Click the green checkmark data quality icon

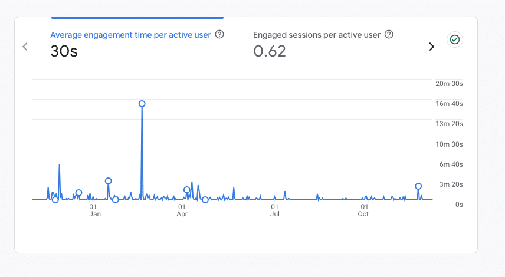coord(455,39)
